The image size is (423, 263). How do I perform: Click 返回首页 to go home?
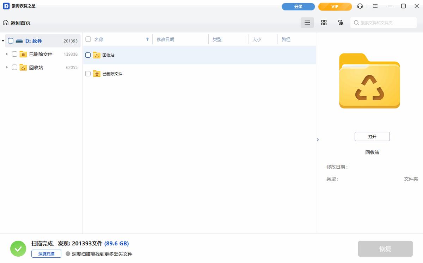pyautogui.click(x=20, y=23)
